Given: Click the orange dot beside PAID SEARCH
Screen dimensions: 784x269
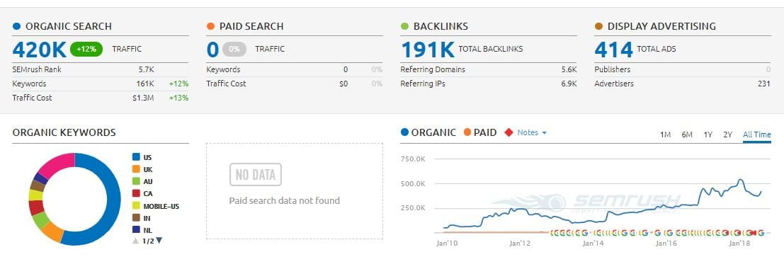Looking at the screenshot, I should pyautogui.click(x=210, y=26).
